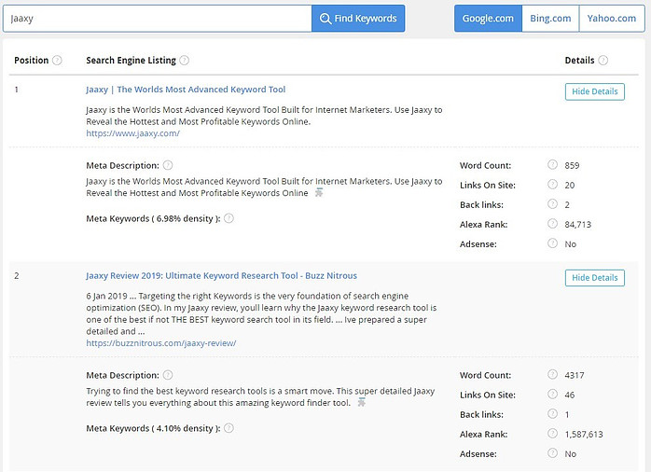Click Adsense help icon in result 1 details

pyautogui.click(x=552, y=243)
